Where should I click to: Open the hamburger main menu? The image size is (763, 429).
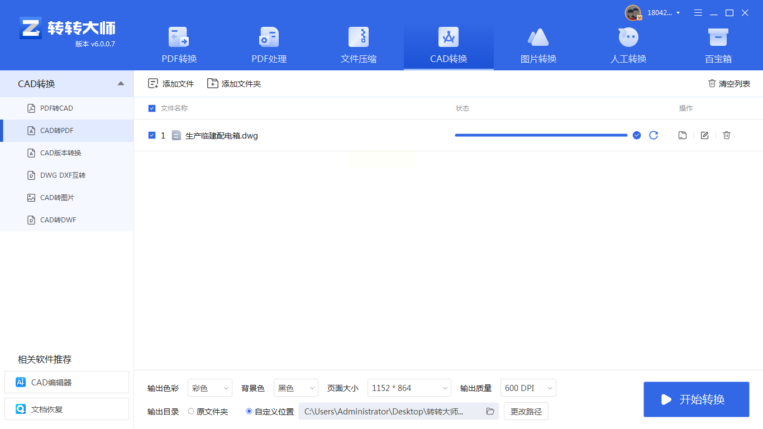[x=698, y=13]
